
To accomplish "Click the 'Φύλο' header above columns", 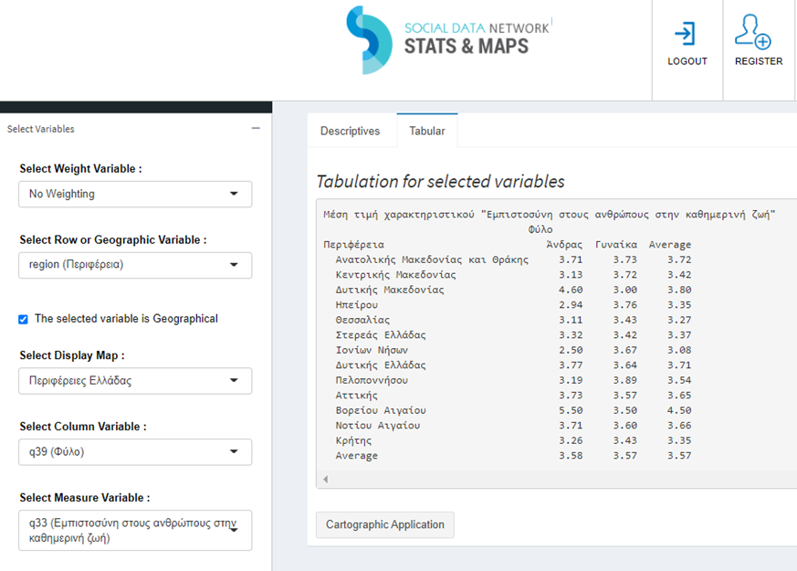I will tap(540, 229).
